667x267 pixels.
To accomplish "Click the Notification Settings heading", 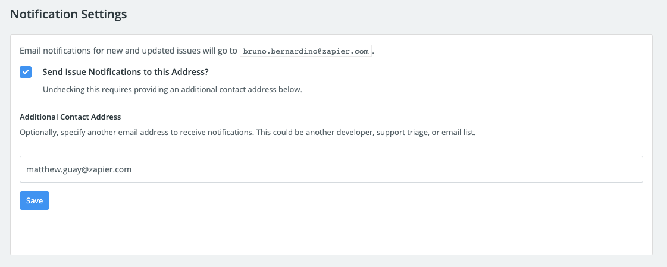I will [68, 14].
